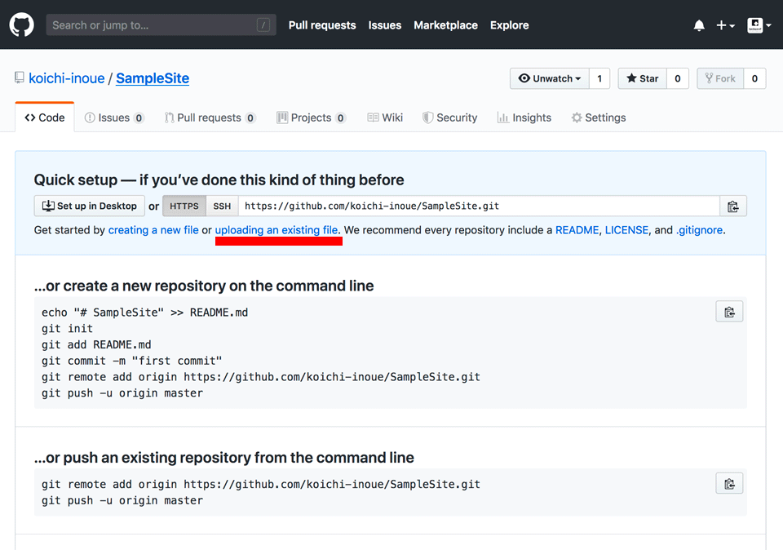
Task: Switch to the Insights tab
Action: (x=524, y=118)
